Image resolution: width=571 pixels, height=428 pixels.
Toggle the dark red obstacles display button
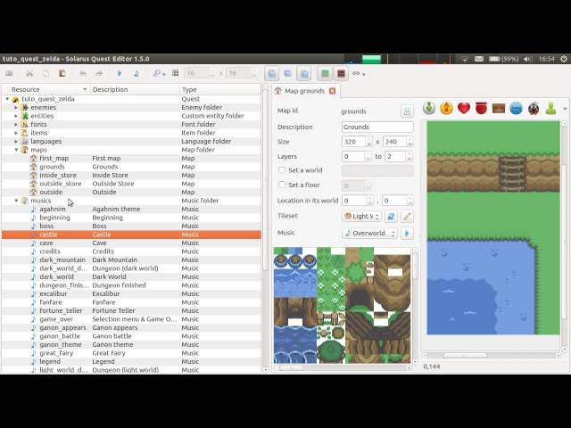pos(341,74)
